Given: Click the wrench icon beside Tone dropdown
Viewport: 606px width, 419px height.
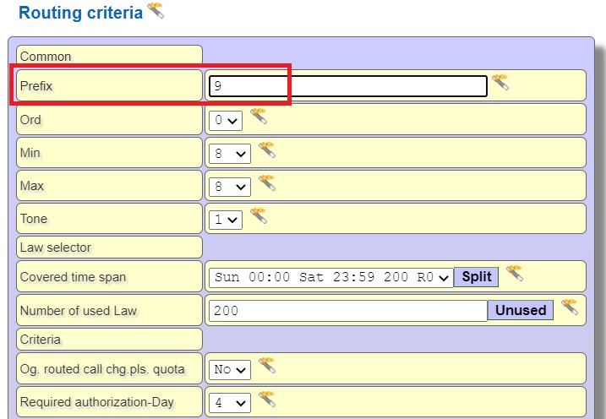Looking at the screenshot, I should coord(258,216).
